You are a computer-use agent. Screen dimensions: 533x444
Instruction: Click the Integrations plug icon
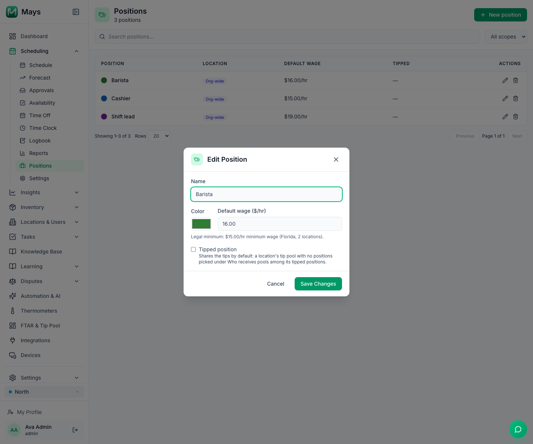13,340
